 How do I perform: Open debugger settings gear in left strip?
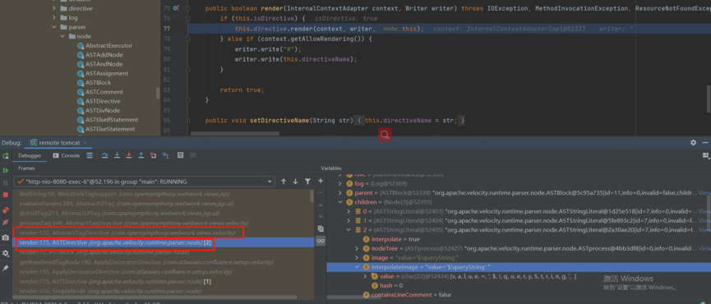(x=6, y=253)
